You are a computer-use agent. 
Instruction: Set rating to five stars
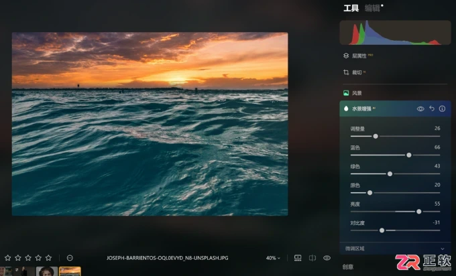pos(48,258)
